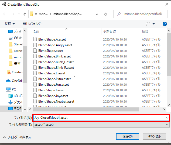
Task: Select the BlendShape.E.asset file icon
Action: [35, 73]
